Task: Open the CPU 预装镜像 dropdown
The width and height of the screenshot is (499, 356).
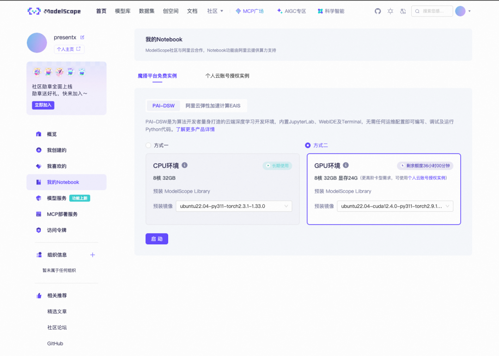Action: click(x=234, y=206)
